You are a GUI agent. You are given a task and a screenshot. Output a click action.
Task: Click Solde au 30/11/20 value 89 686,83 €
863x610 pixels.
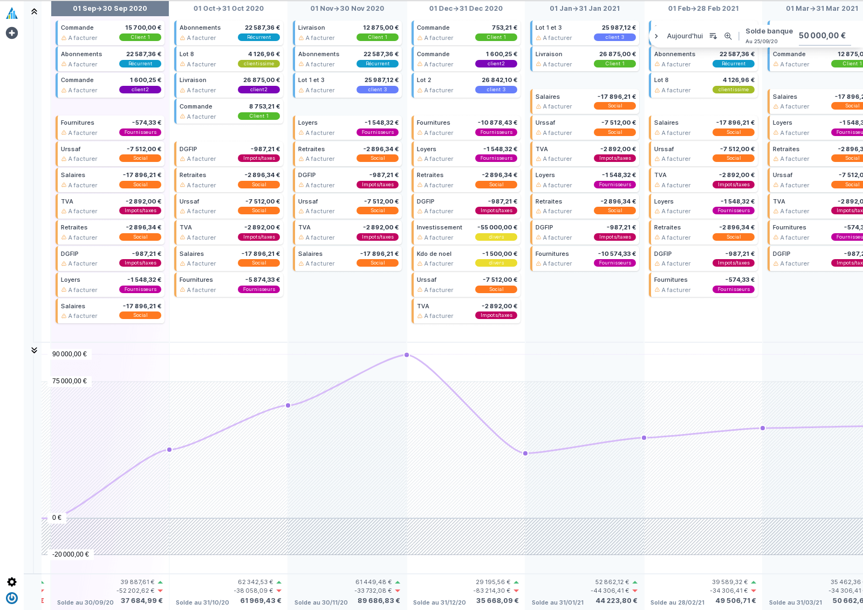(x=379, y=601)
